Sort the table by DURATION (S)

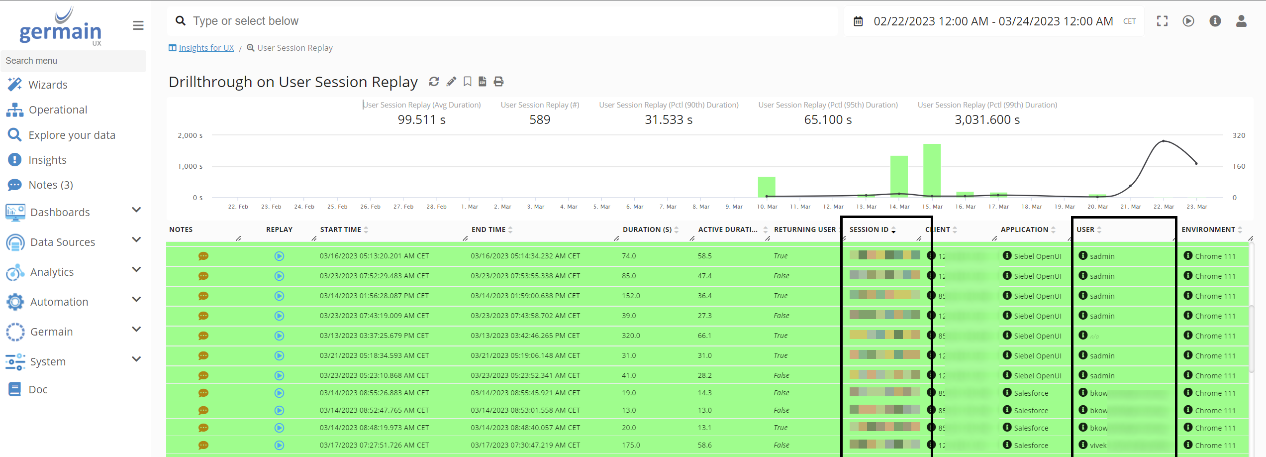pos(677,229)
